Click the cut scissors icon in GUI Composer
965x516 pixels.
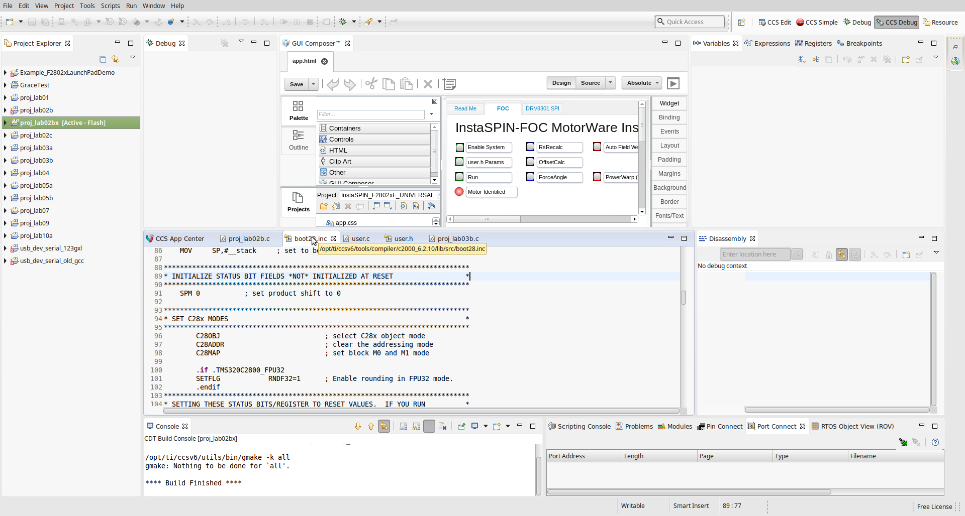coord(371,84)
